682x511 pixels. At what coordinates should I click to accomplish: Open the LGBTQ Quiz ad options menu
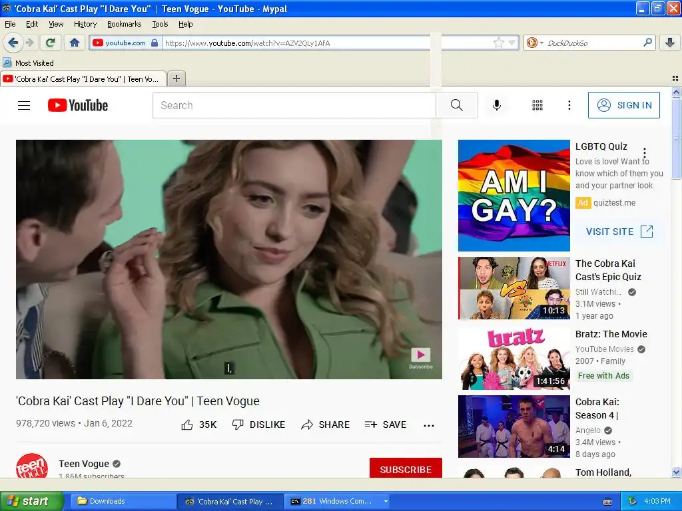click(645, 153)
